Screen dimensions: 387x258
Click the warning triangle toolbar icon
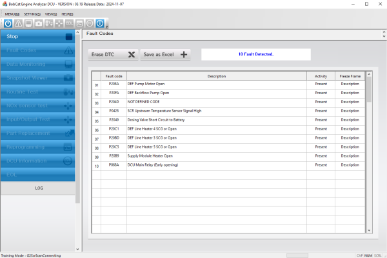pos(18,23)
